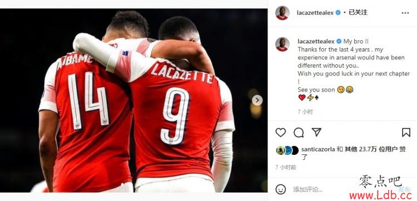Click the 发布 post comment button
Screen dimensions: 417x201
point(404,189)
